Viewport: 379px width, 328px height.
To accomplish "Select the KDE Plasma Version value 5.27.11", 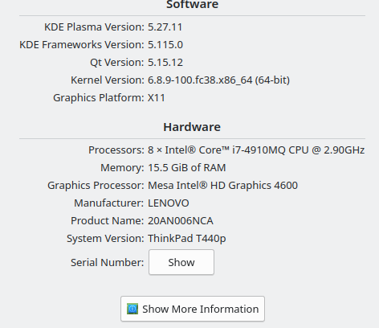I will [165, 27].
